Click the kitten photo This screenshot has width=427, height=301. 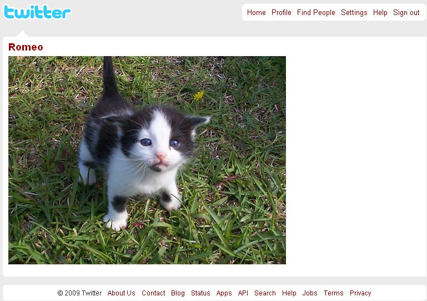click(147, 160)
